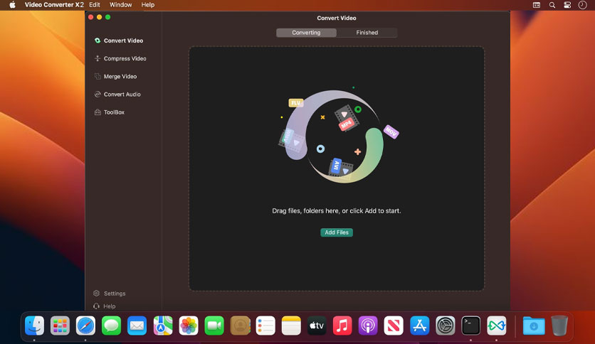595x344 pixels.
Task: Open Spotlight search in menu bar
Action: 552,5
